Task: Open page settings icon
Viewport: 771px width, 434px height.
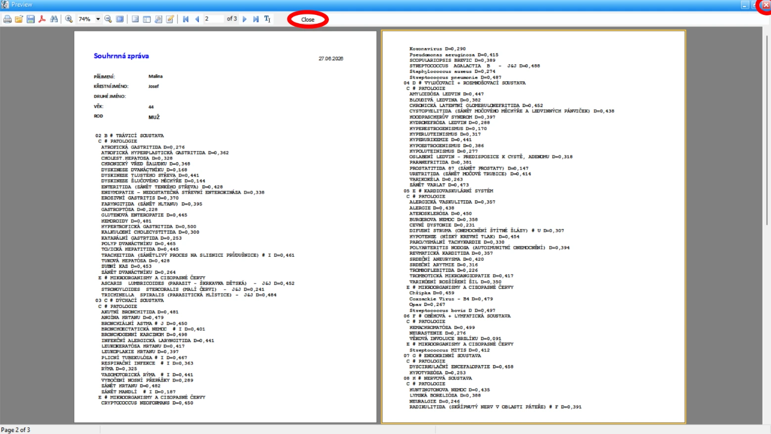Action: tap(158, 19)
